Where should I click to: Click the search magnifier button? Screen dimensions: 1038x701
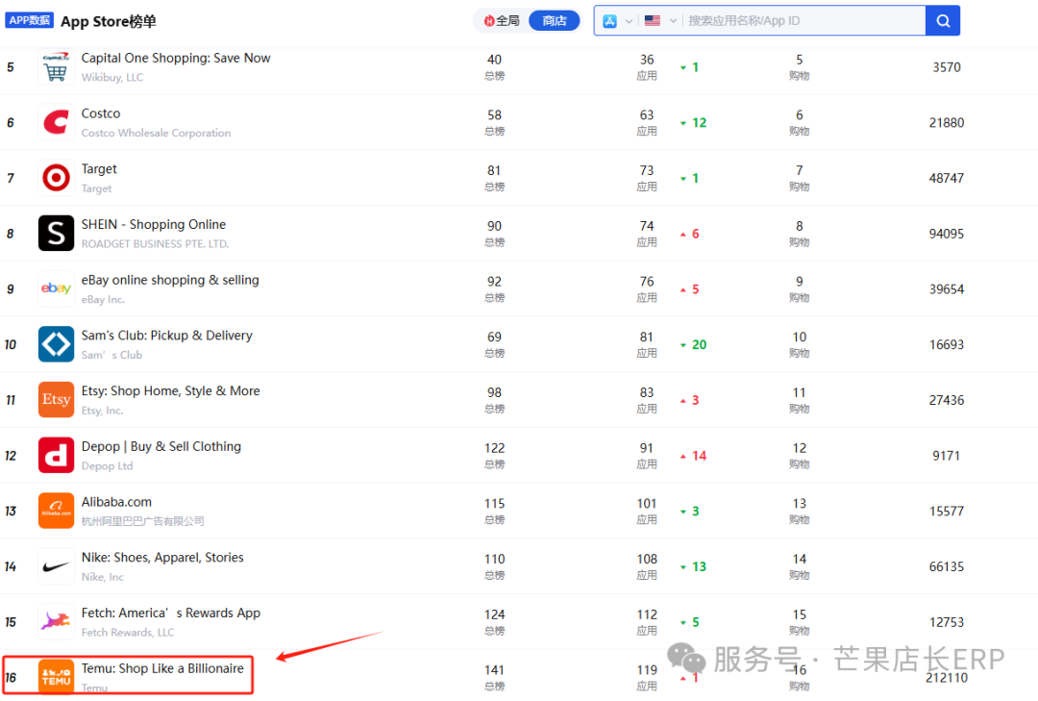(943, 20)
